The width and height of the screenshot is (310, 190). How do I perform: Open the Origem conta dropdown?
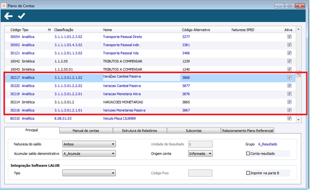(200, 154)
